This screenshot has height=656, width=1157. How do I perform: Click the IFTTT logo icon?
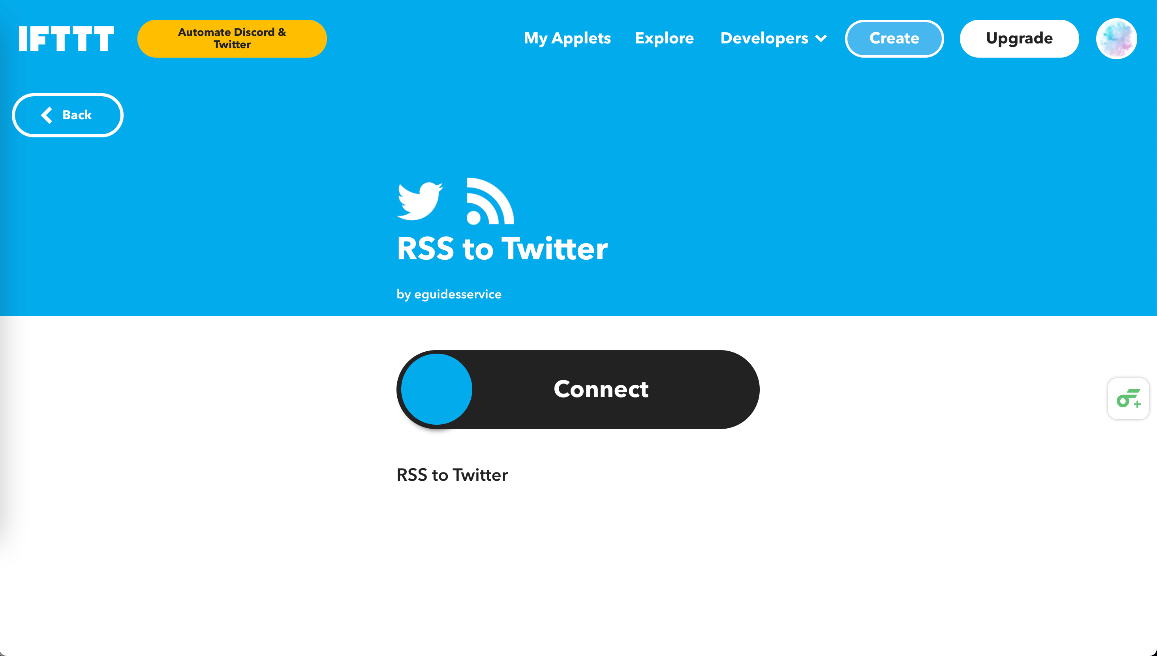click(66, 38)
